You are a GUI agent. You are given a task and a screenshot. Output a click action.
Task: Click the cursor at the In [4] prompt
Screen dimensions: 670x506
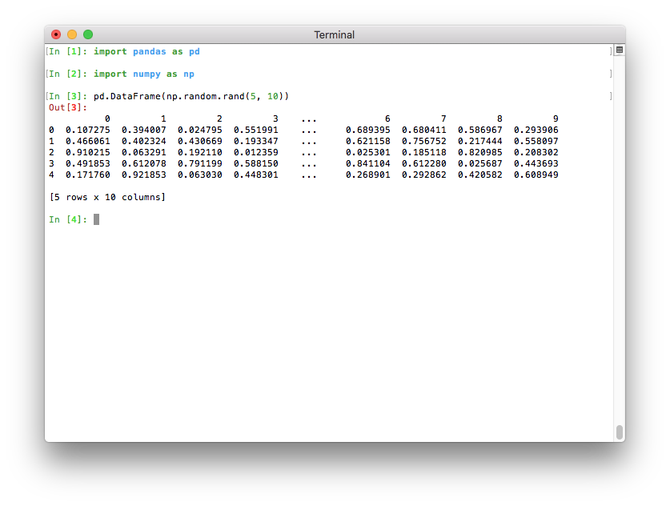point(96,219)
